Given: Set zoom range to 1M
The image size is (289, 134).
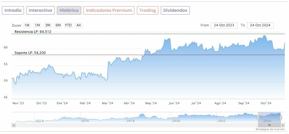Looking at the screenshot, I should tap(37, 25).
